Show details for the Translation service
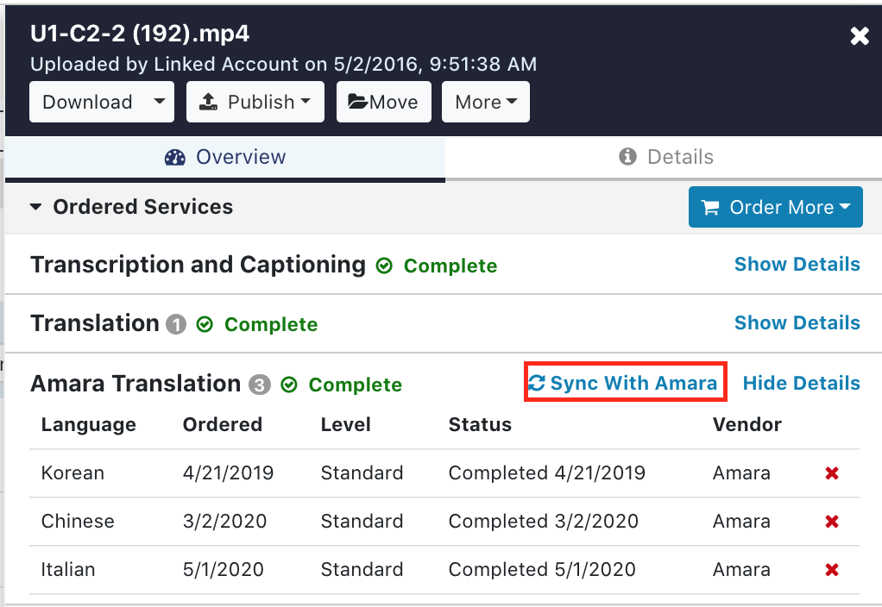The image size is (882, 607). 797,322
